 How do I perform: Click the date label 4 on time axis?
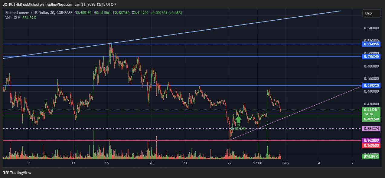(x=319, y=163)
